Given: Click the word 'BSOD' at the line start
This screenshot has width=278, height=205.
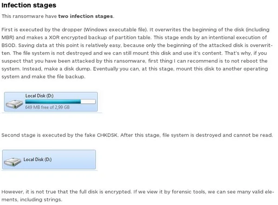Looking at the screenshot, I should tap(8, 45).
